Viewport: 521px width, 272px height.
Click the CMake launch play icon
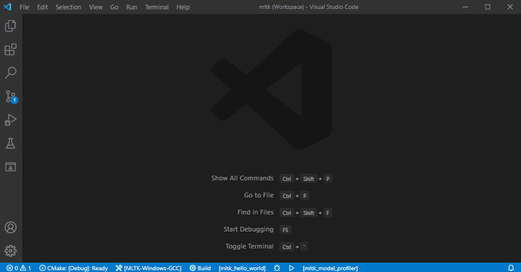(291, 268)
